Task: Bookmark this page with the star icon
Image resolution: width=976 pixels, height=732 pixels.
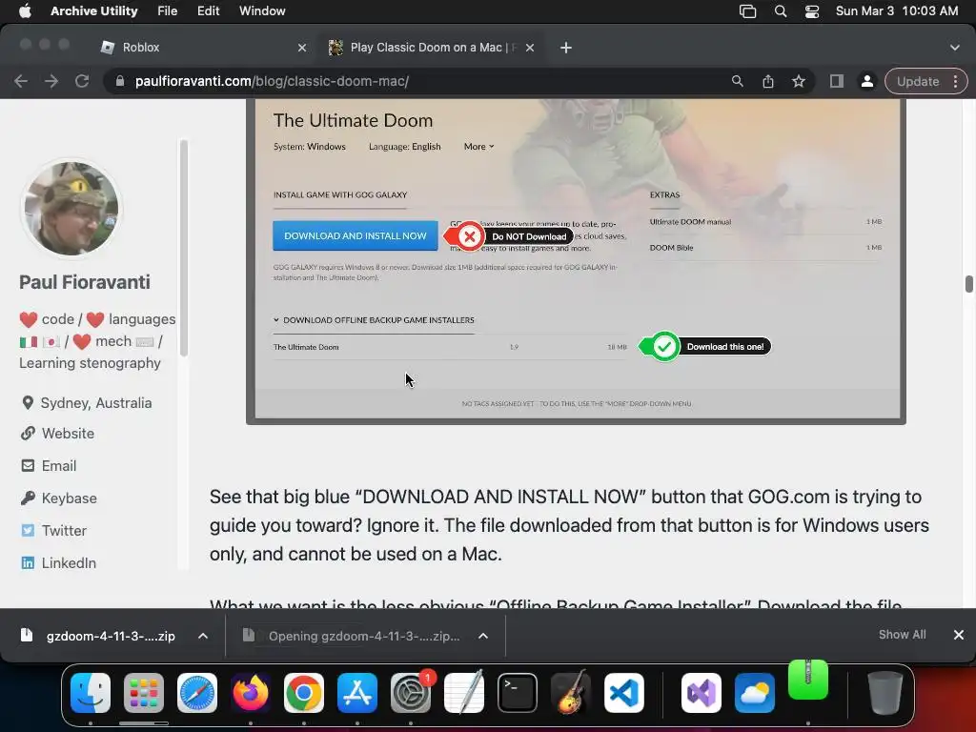Action: 799,81
